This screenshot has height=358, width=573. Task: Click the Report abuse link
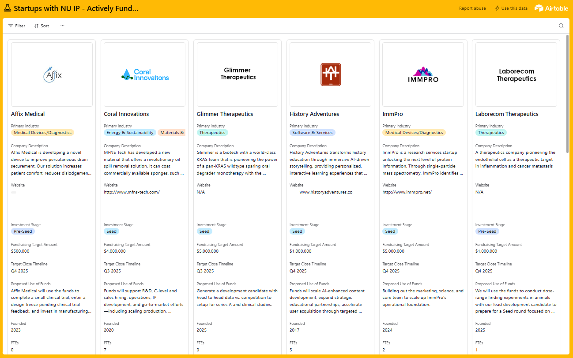tap(472, 8)
